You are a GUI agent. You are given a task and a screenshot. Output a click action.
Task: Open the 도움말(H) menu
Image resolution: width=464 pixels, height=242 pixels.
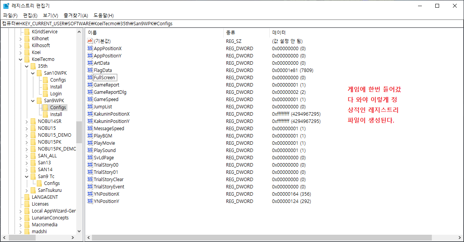104,15
